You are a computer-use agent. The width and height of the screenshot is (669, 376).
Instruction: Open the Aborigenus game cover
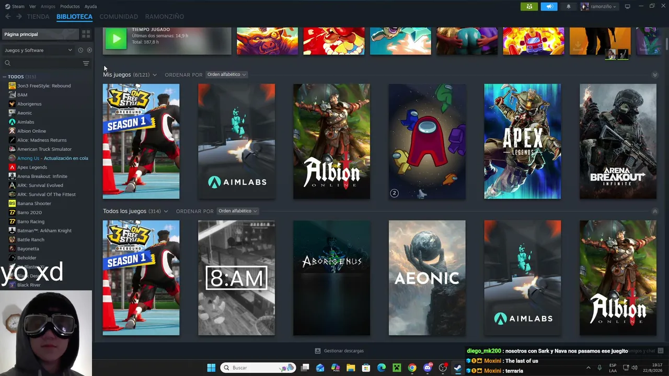[332, 278]
